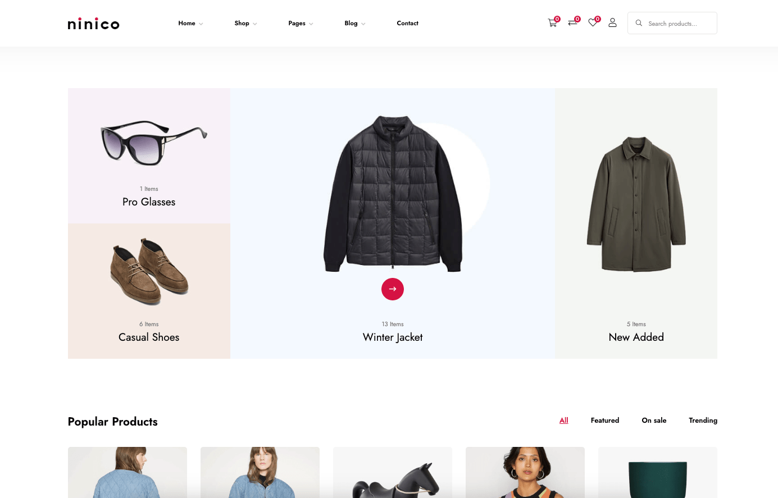Open the shopping cart icon
This screenshot has width=778, height=498.
[x=552, y=23]
